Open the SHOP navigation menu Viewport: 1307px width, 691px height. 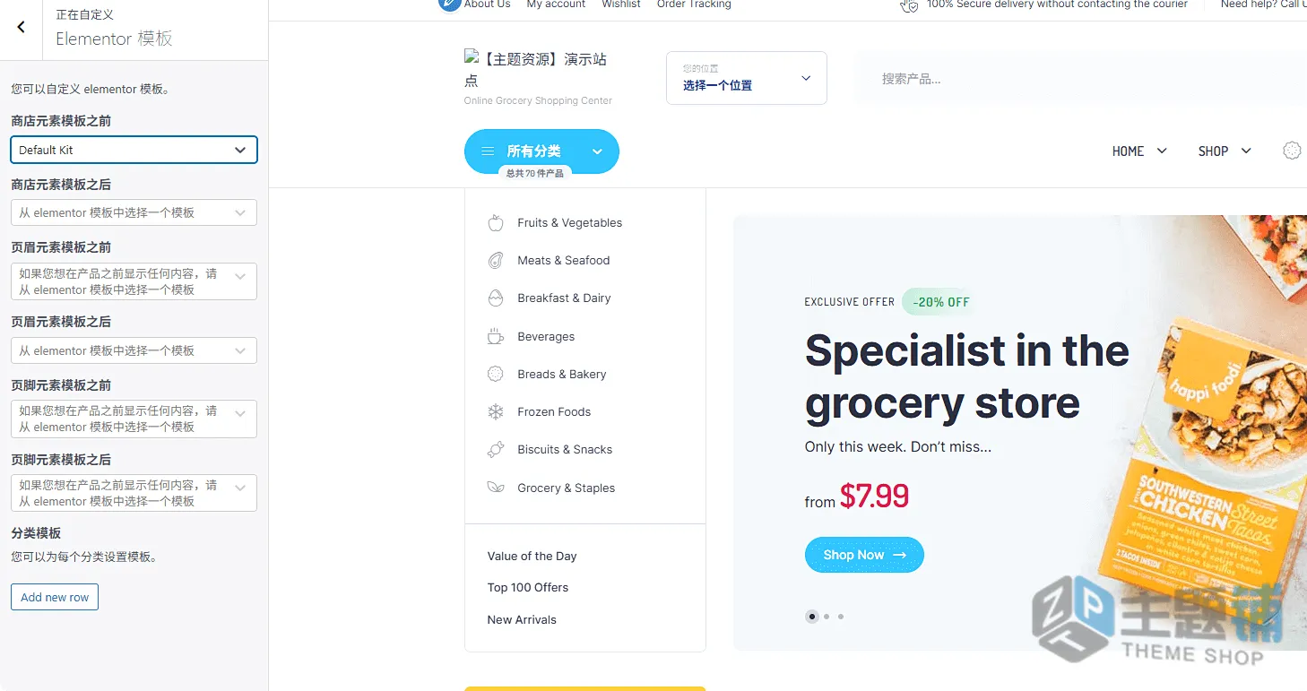(1225, 151)
